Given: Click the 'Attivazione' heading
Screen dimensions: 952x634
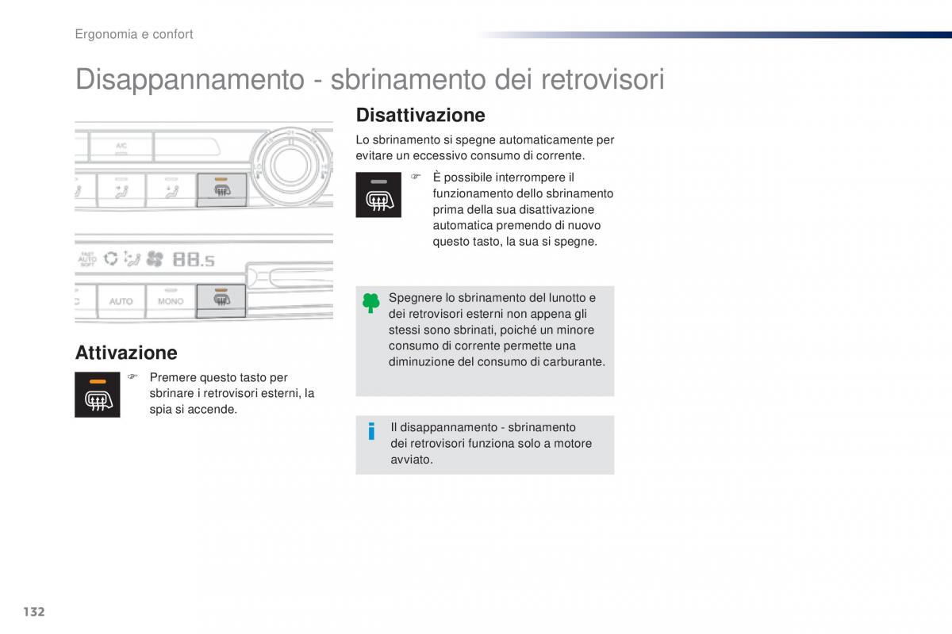Looking at the screenshot, I should [126, 353].
